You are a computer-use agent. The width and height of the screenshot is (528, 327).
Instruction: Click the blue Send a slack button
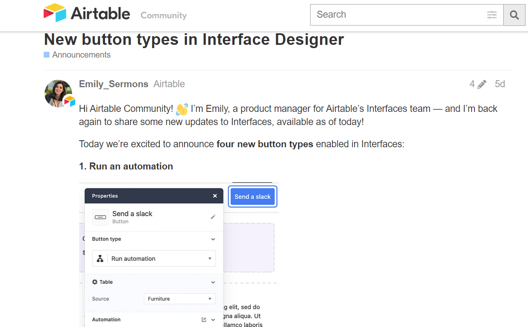[x=252, y=197]
